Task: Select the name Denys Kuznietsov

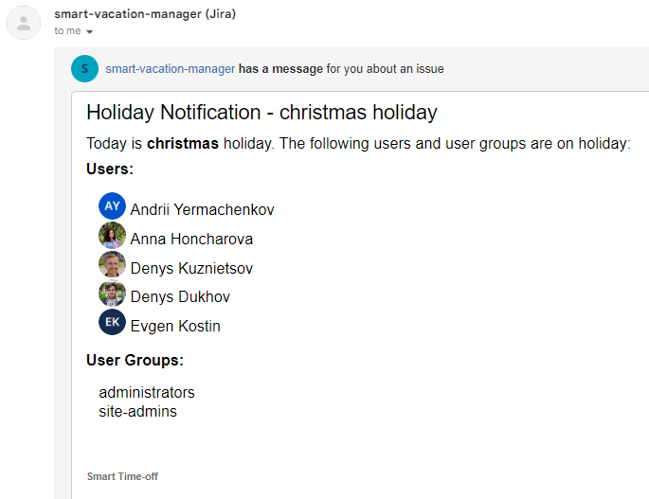Action: [191, 268]
